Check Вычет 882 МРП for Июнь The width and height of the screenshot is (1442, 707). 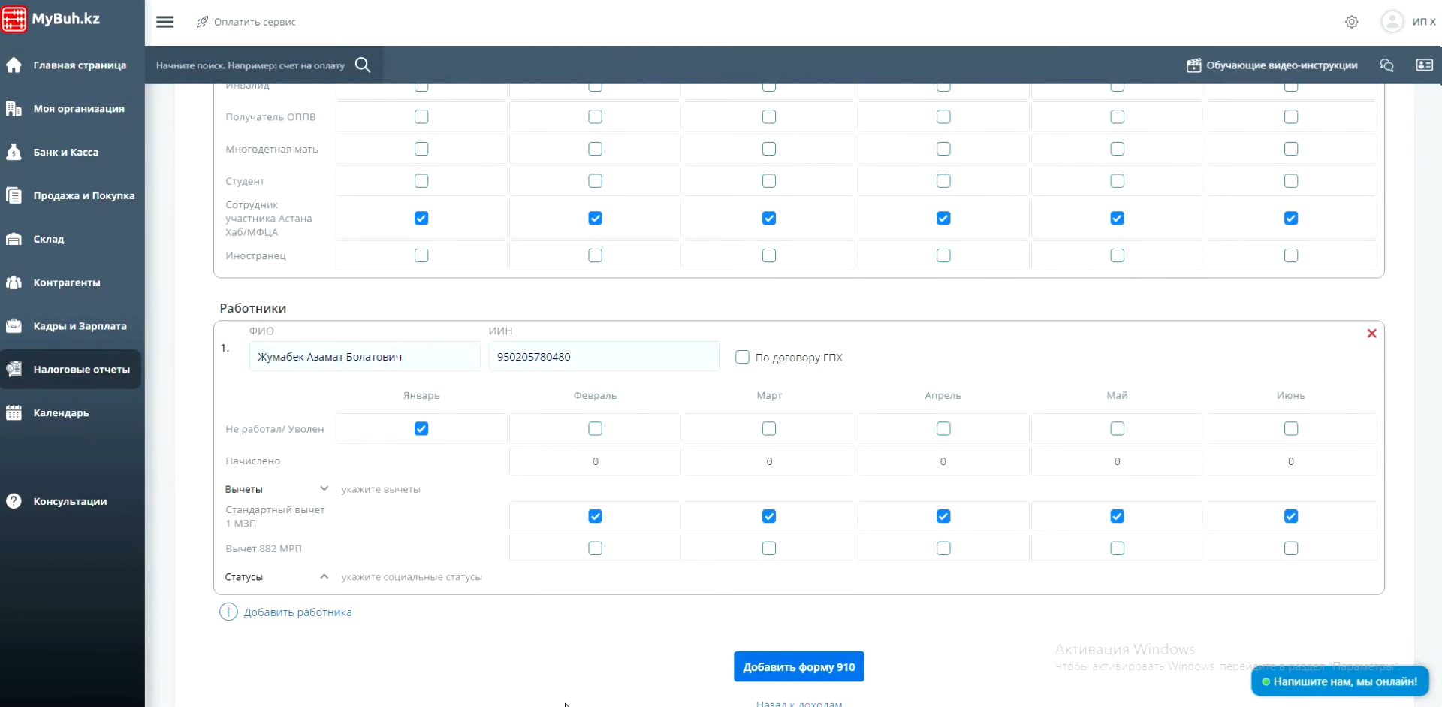(x=1291, y=548)
